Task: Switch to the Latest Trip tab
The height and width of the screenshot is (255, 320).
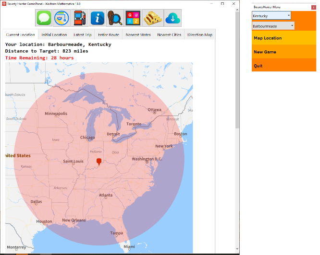Action: click(x=83, y=35)
